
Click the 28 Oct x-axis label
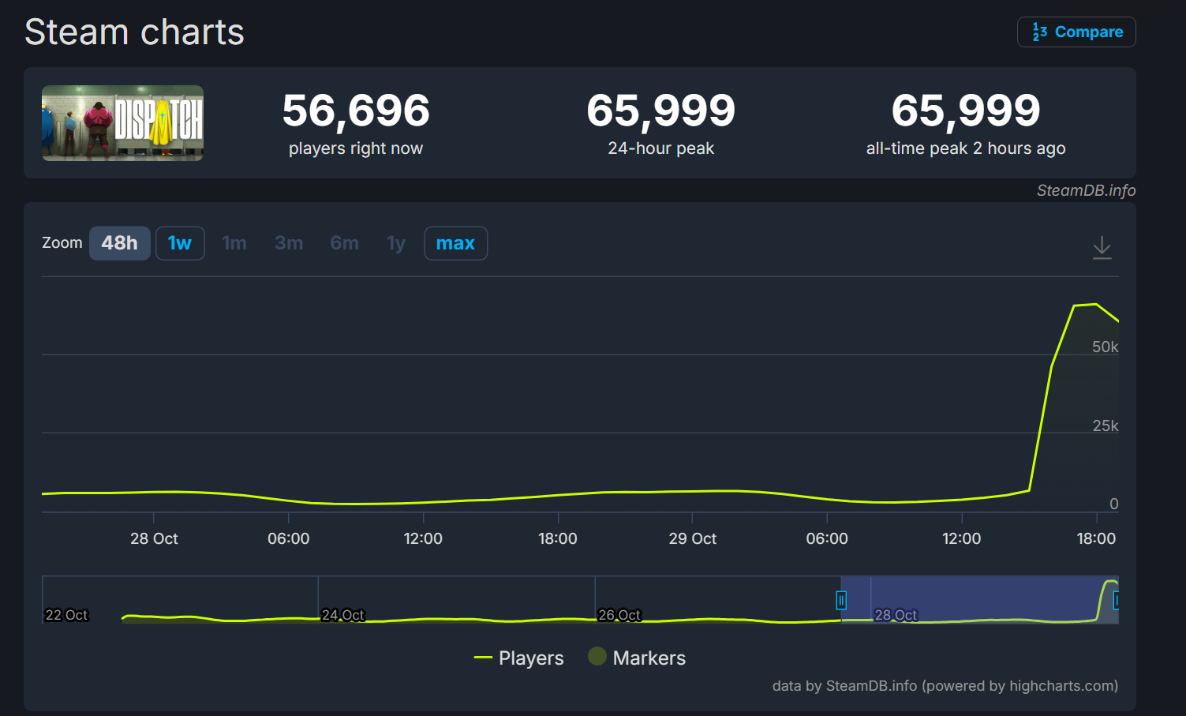(x=154, y=538)
